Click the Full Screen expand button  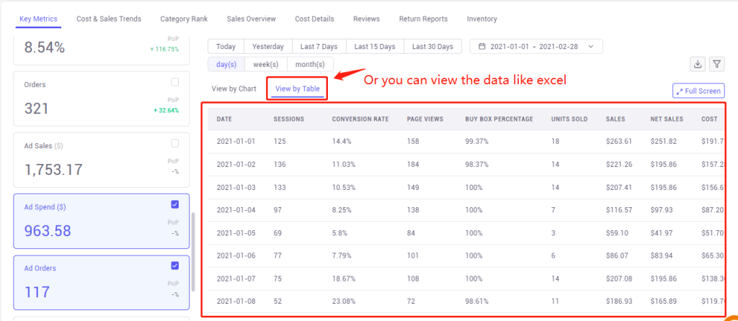pos(699,91)
